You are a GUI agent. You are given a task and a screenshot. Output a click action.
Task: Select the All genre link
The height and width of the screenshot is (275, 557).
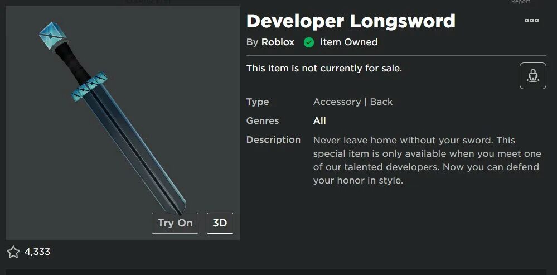tap(319, 121)
